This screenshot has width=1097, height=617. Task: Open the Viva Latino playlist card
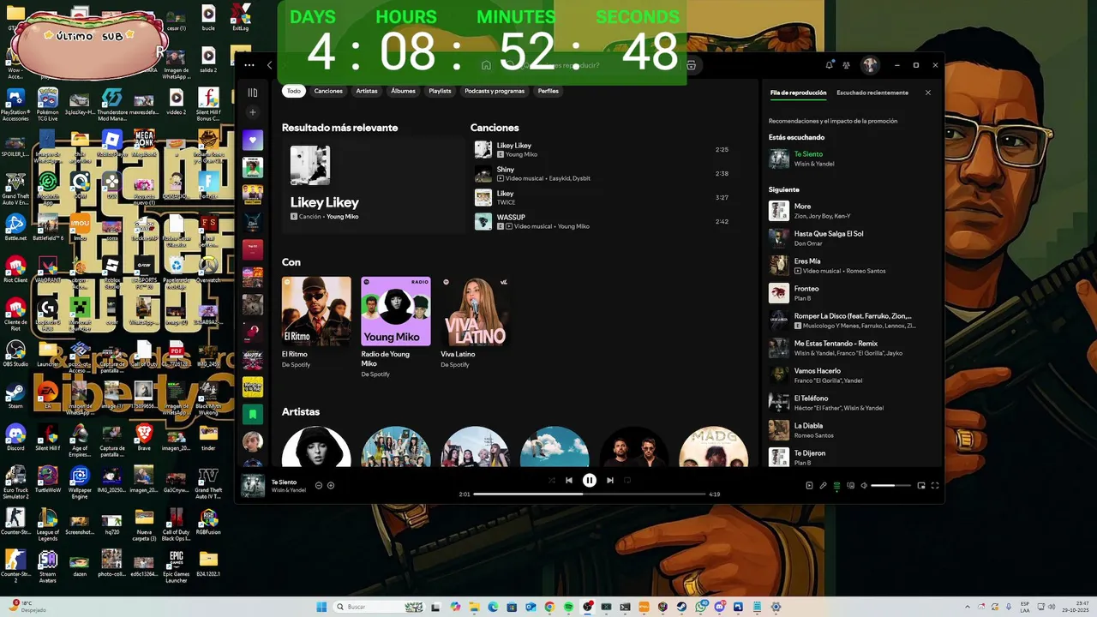tap(475, 322)
